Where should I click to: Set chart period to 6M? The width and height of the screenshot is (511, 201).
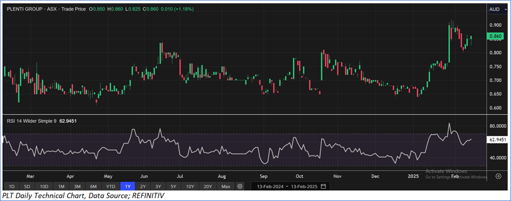coord(93,187)
